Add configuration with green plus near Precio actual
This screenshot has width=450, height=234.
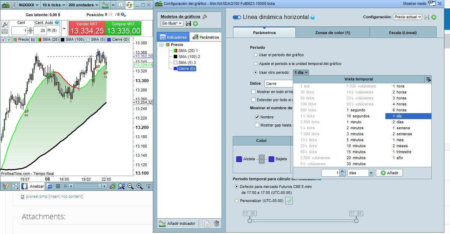(434, 17)
